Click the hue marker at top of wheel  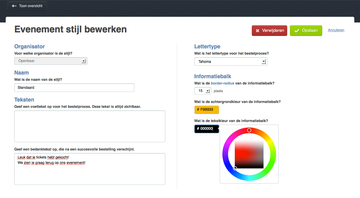click(x=249, y=130)
